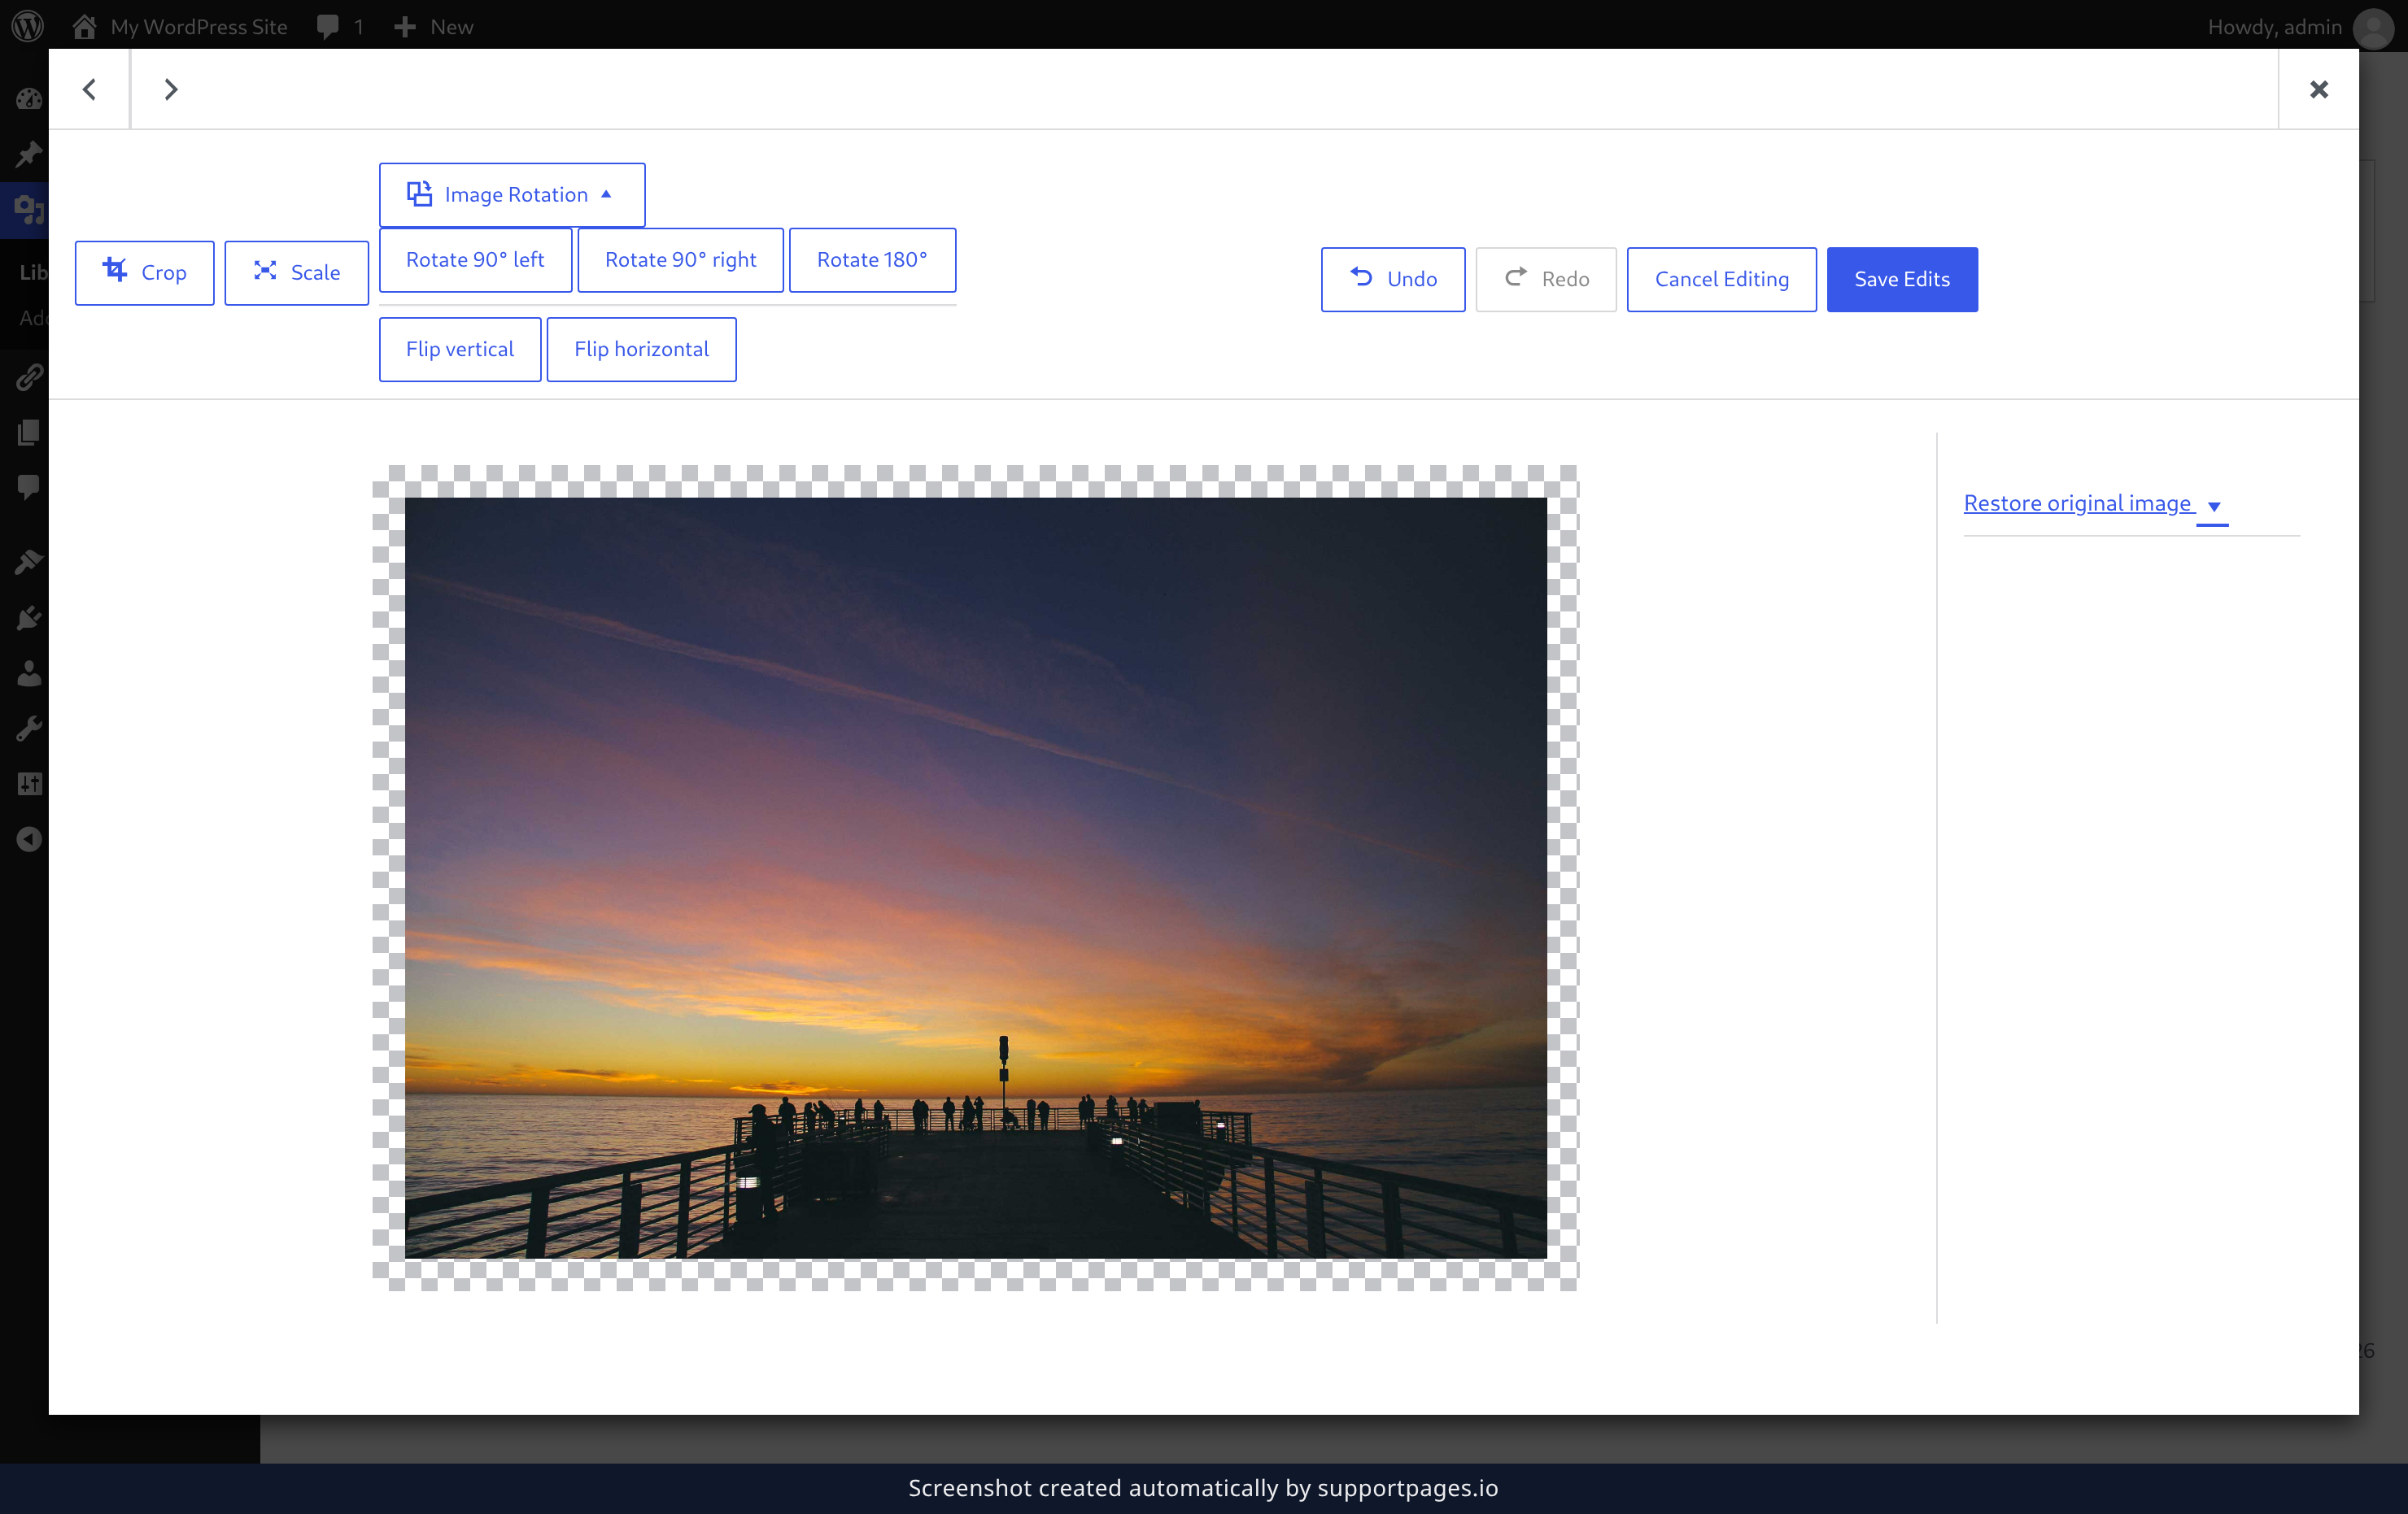The image size is (2408, 1514).
Task: Rotate image 90° right
Action: point(680,260)
